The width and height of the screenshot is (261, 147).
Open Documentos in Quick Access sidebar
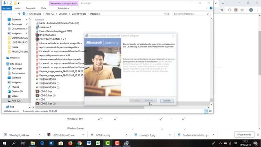pos(18,29)
